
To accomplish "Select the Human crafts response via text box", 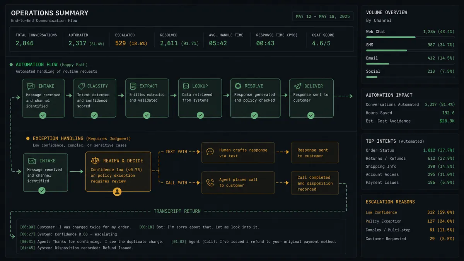I will click(238, 153).
